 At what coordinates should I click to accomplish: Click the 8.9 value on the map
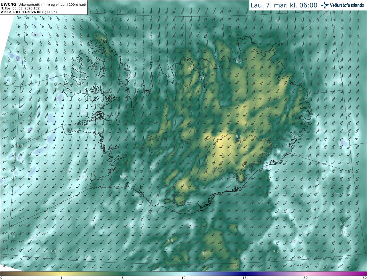[x=123, y=176]
